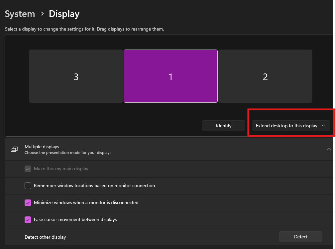The height and width of the screenshot is (249, 335).
Task: Click the Display breadcrumb heading
Action: (x=64, y=14)
